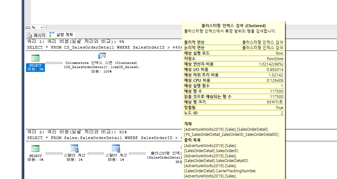The height and width of the screenshot is (179, 337).
Task: Click the 논리적 연산 row in tooltip
Action: click(x=234, y=48)
